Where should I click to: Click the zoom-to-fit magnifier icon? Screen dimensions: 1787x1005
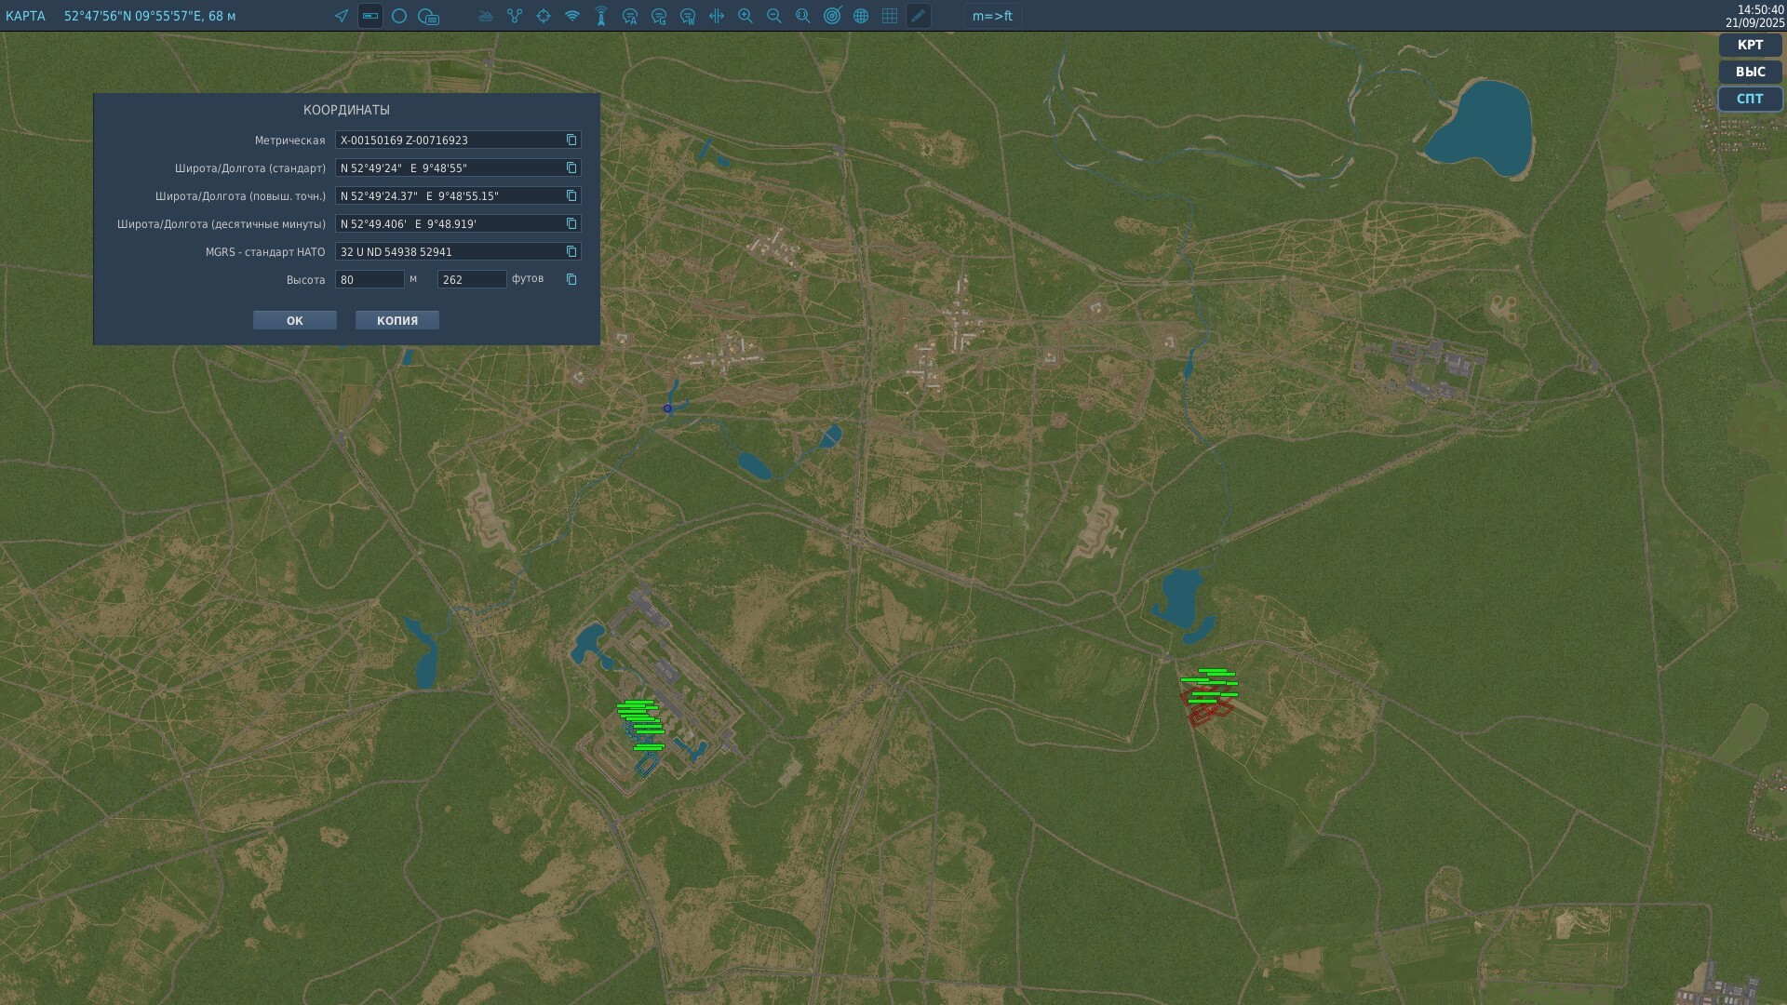tap(803, 16)
